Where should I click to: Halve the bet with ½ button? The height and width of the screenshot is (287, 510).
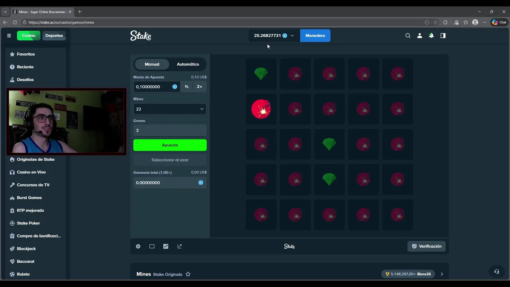tap(186, 86)
